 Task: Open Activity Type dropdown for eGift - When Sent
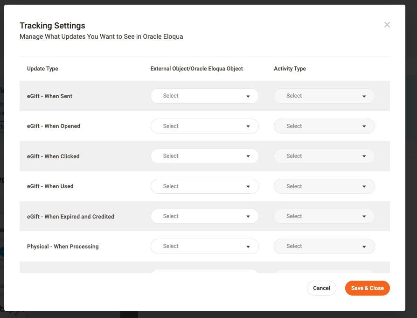pos(324,96)
